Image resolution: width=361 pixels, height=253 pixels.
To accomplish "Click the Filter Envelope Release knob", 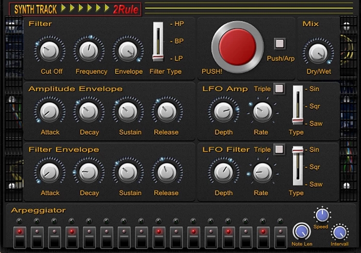I will 167,172.
